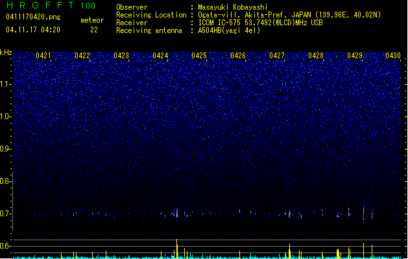Click the kHz axis unit label
The height and width of the screenshot is (259, 408).
6,52
